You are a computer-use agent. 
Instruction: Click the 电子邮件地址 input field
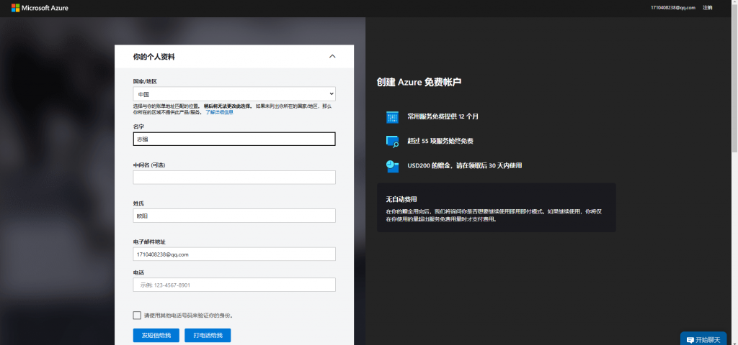[234, 254]
